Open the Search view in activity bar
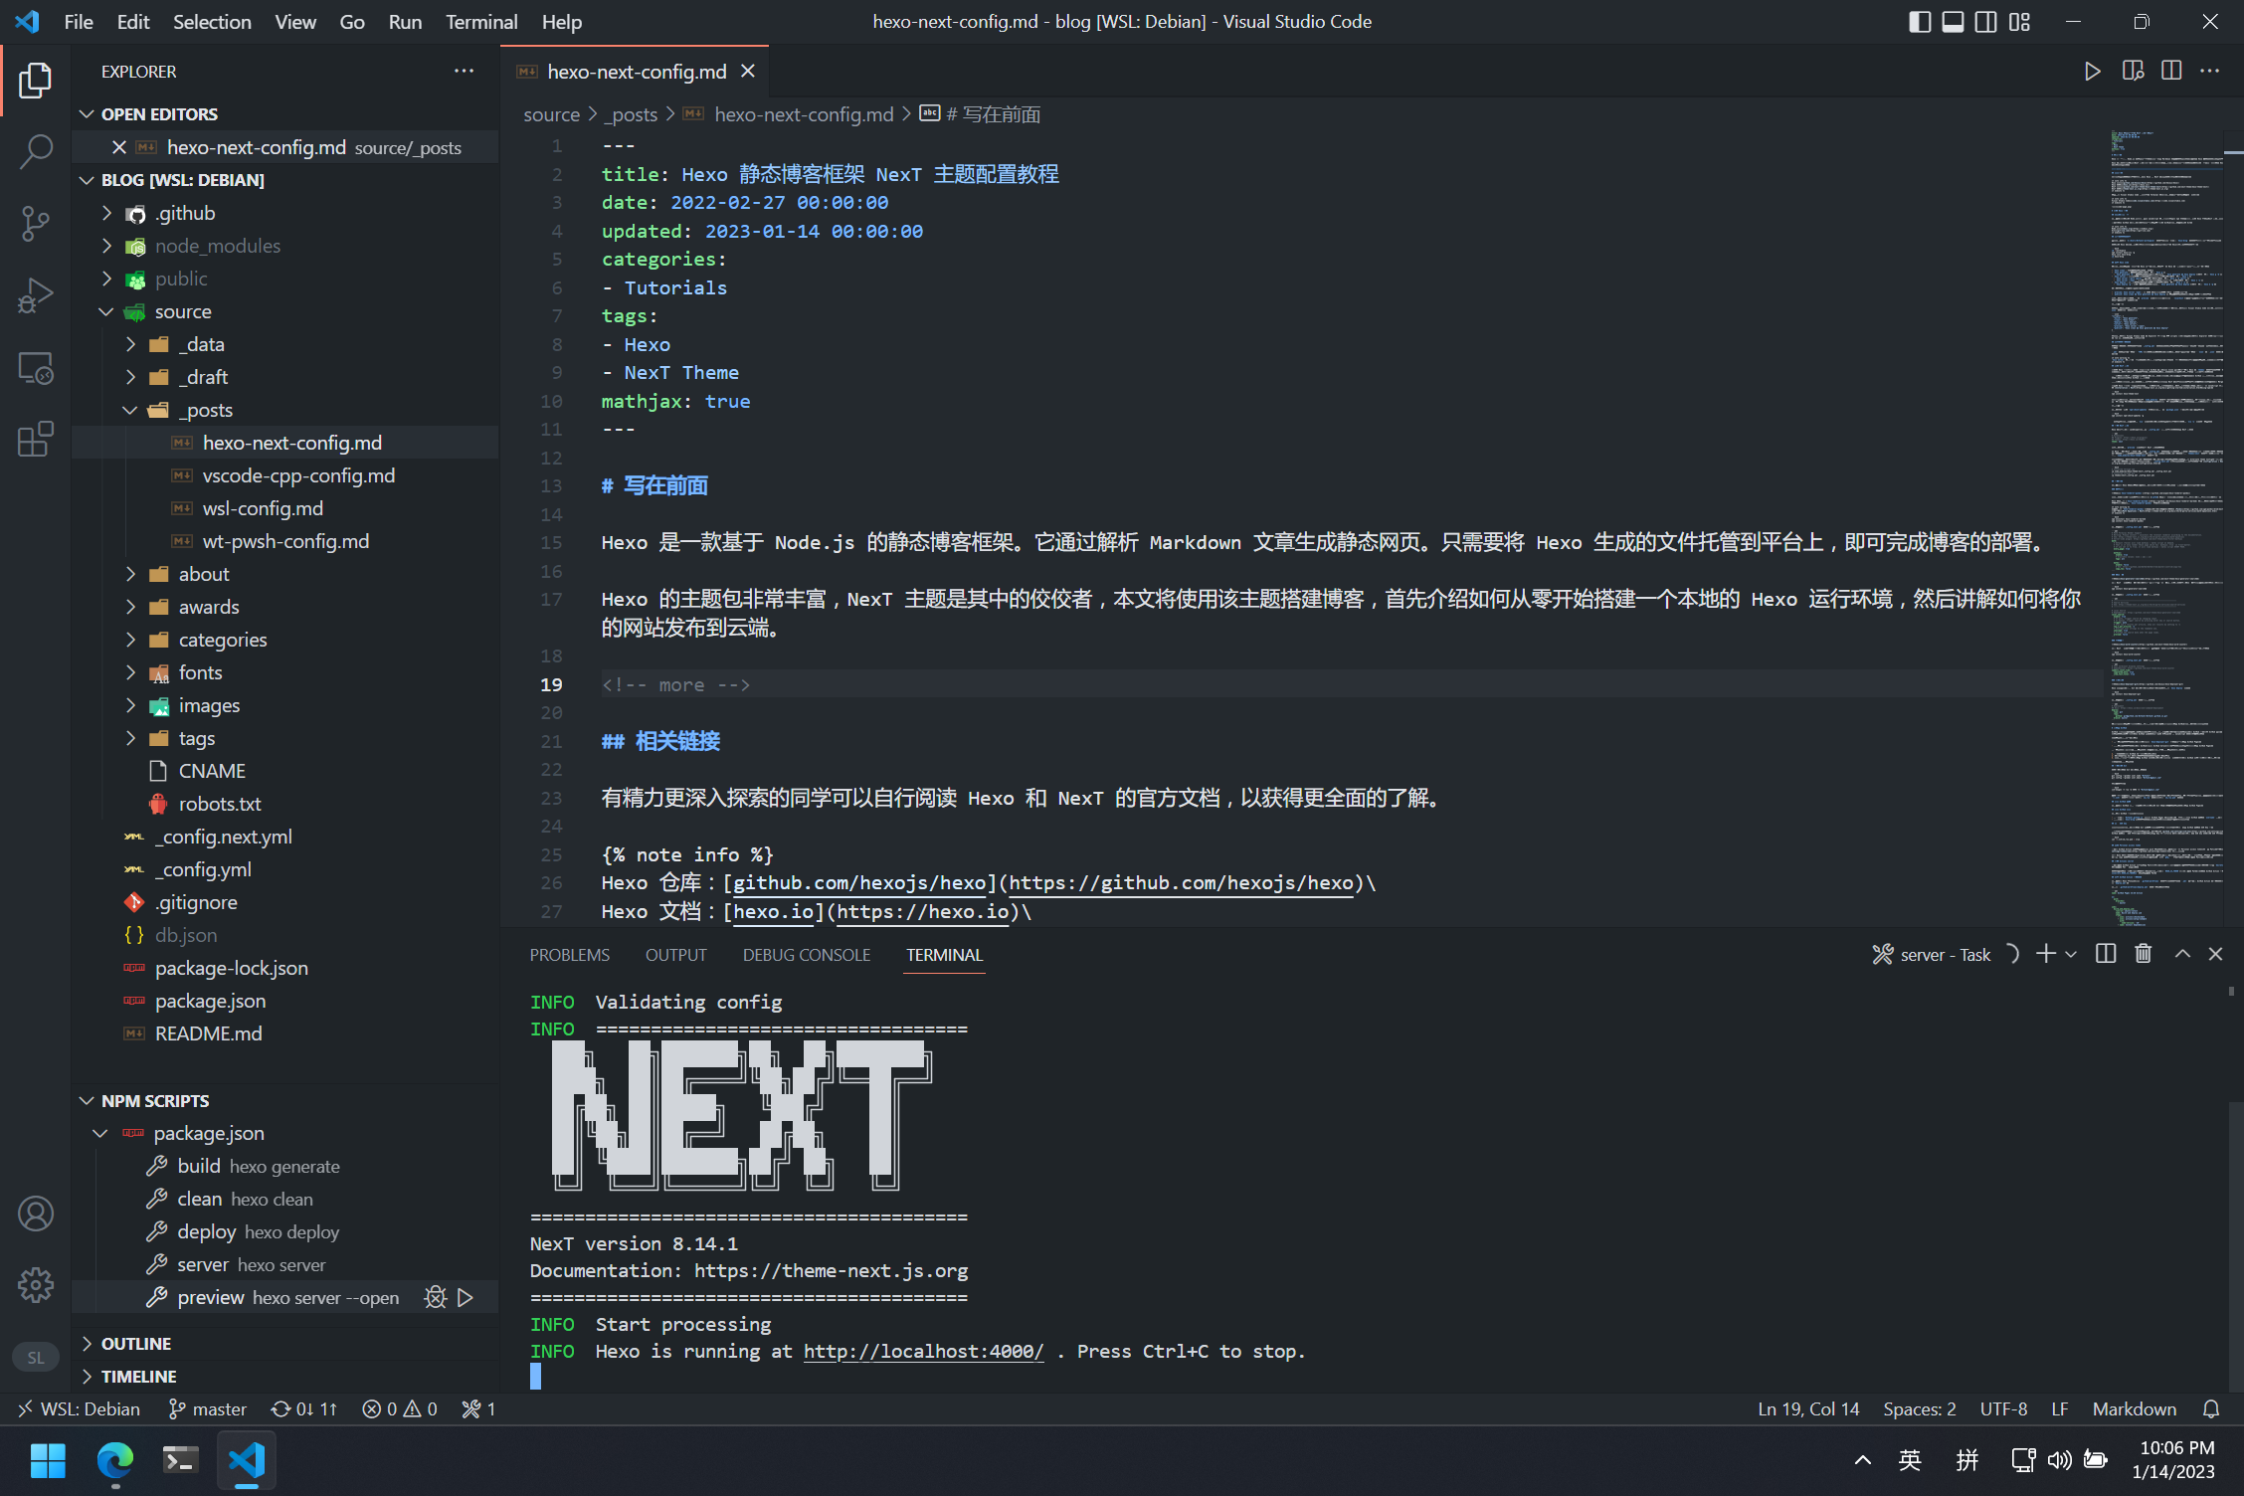2244x1496 pixels. 36,152
